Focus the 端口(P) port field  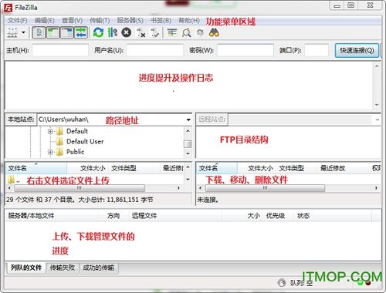pos(317,50)
